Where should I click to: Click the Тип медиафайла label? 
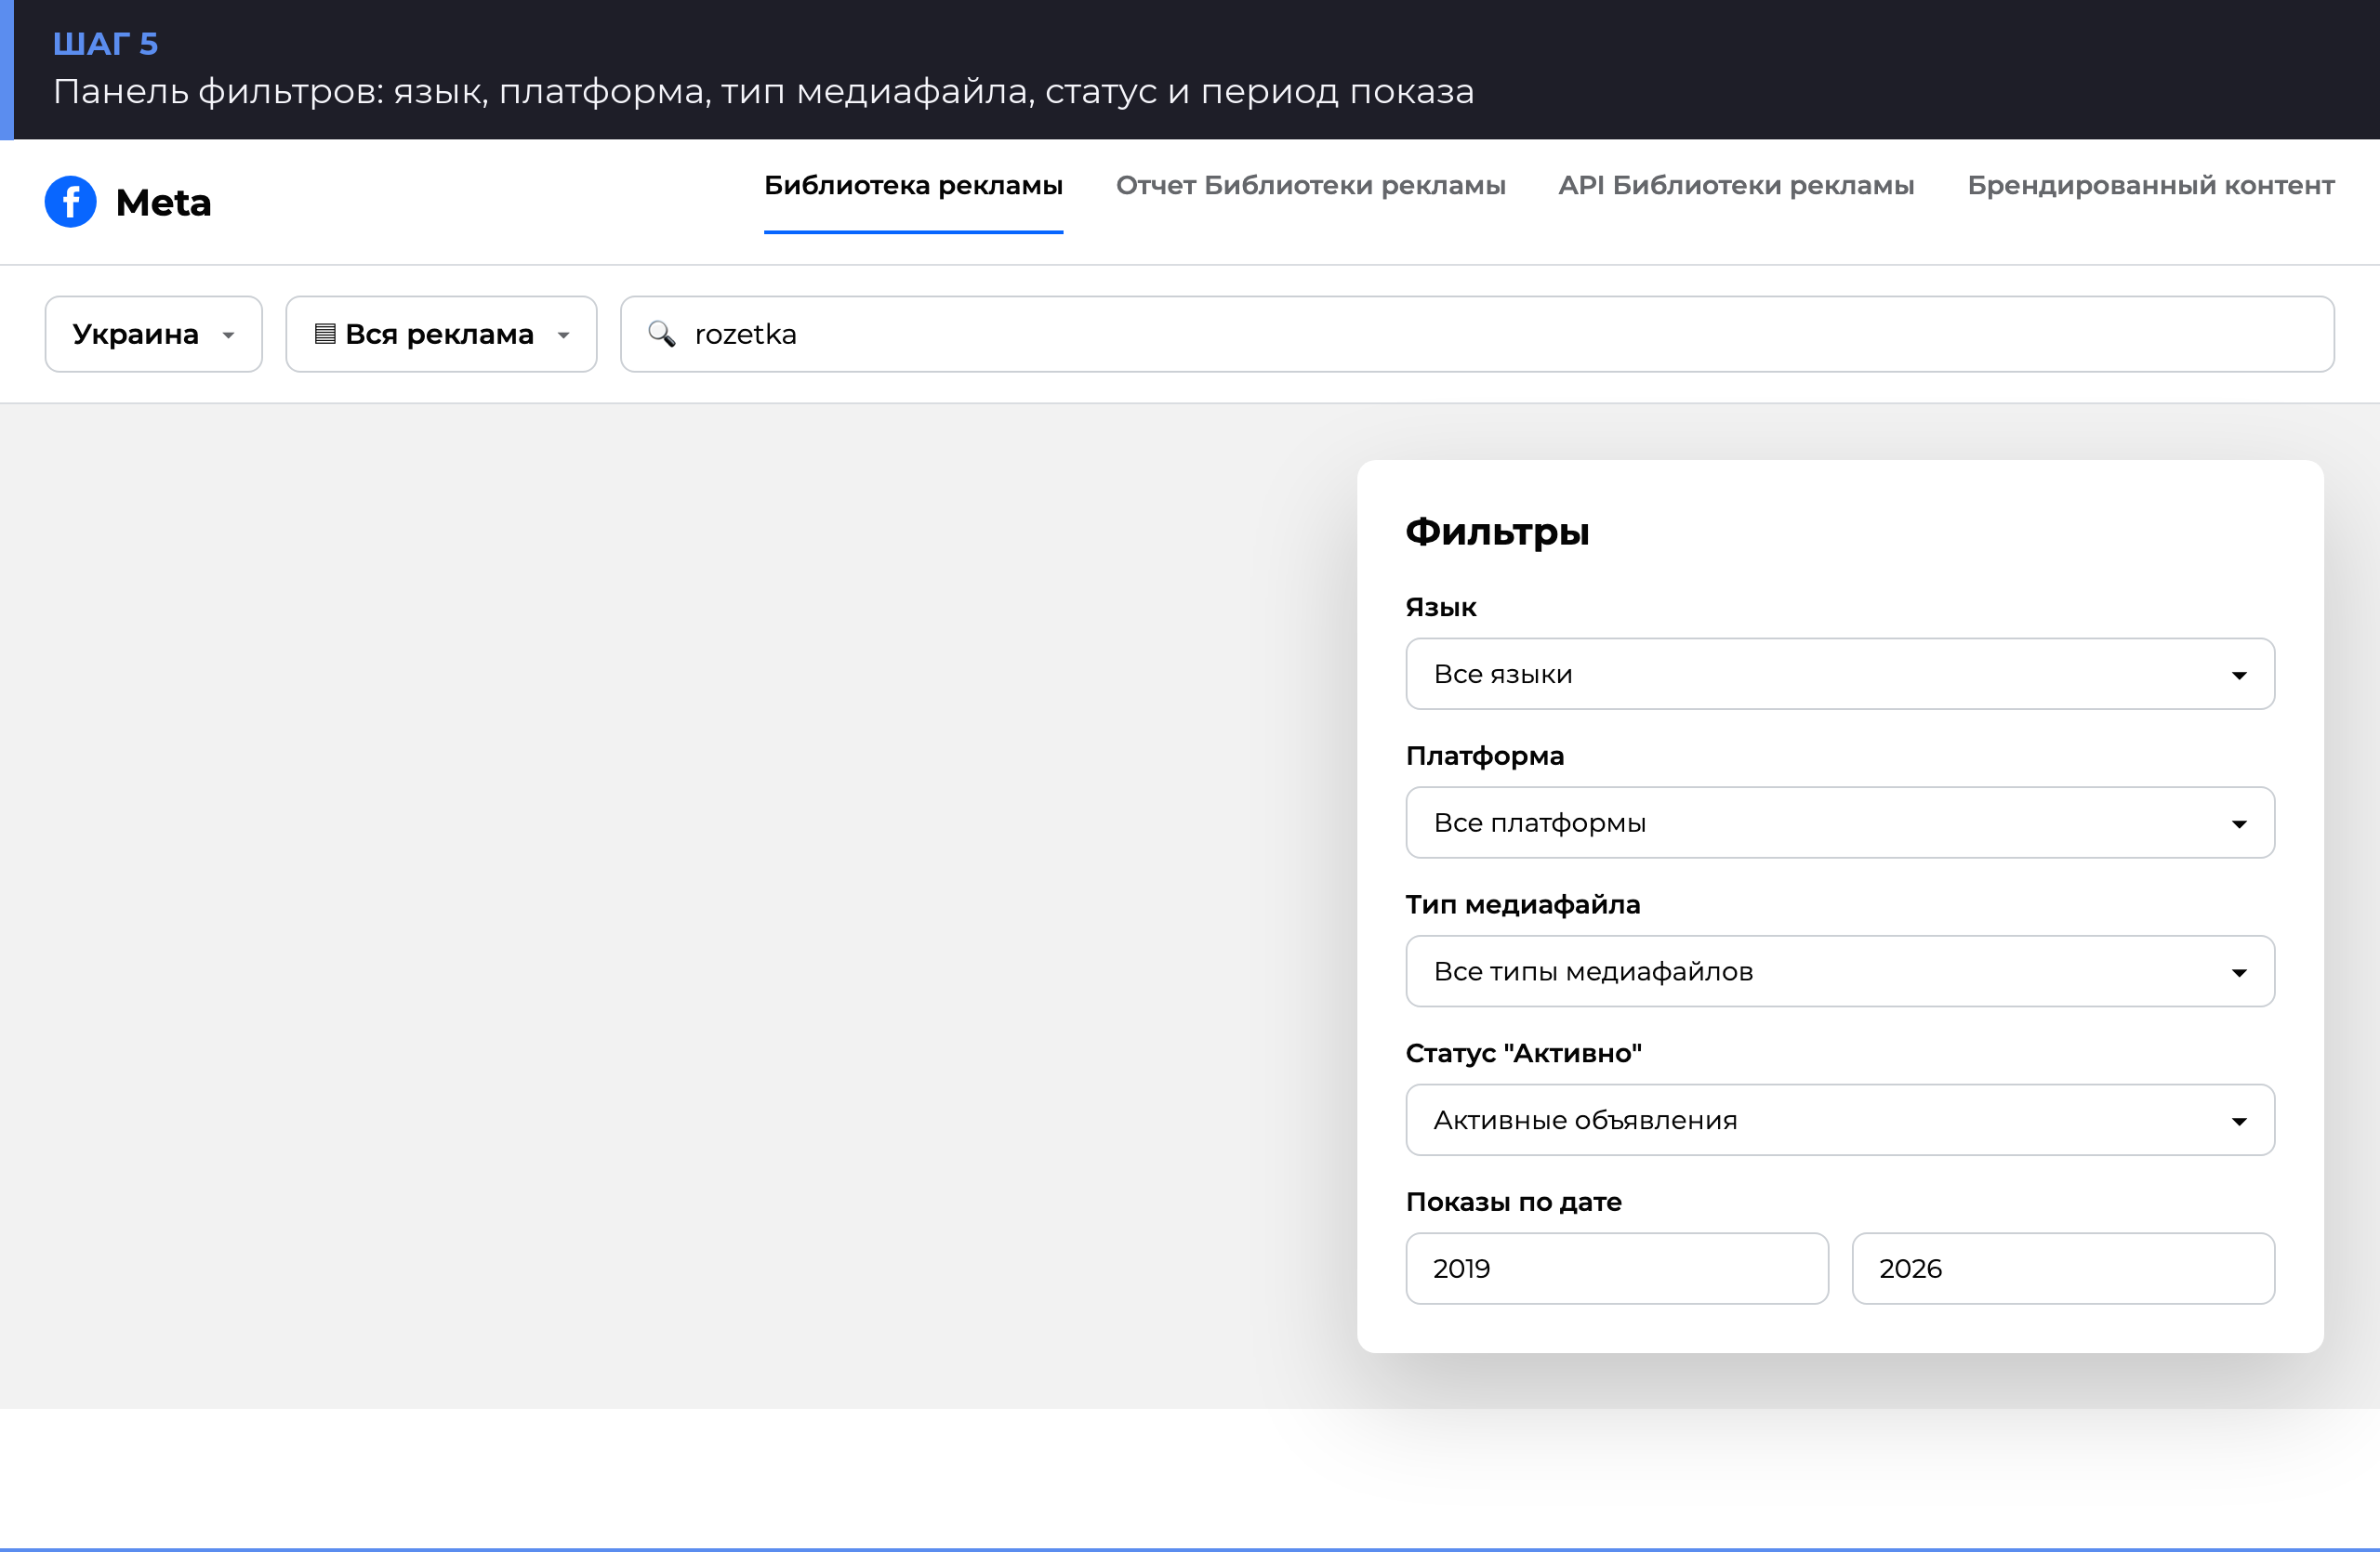coord(1523,904)
